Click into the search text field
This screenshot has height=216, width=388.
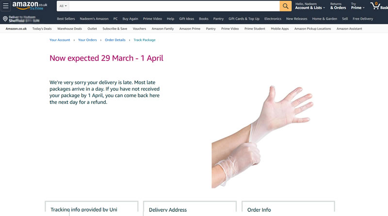coord(174,6)
